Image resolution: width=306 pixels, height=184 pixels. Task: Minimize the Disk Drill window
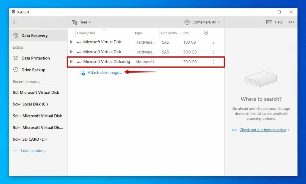[267, 12]
